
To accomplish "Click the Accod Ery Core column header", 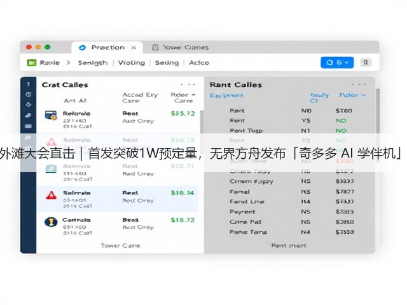I will pos(140,98).
